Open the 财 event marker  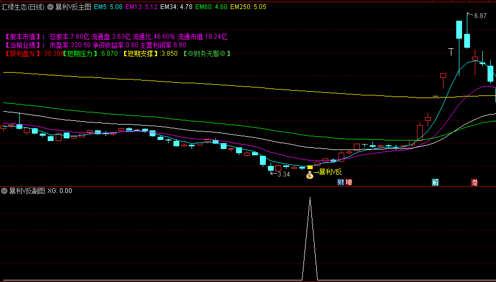click(341, 182)
